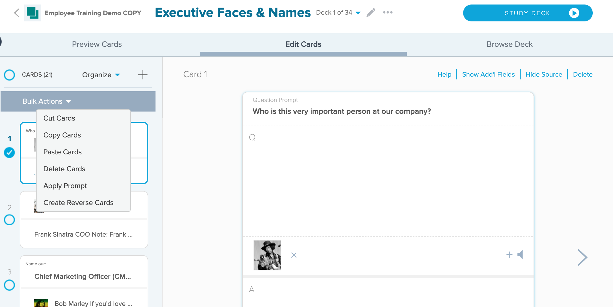Click the Hide Source link
Viewport: 613px width, 307px height.
point(544,74)
